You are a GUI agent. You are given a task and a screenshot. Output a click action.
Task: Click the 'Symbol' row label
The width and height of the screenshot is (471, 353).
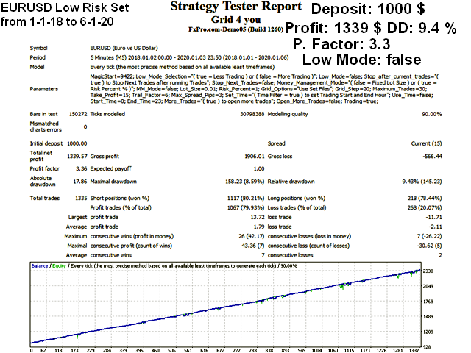[38, 48]
